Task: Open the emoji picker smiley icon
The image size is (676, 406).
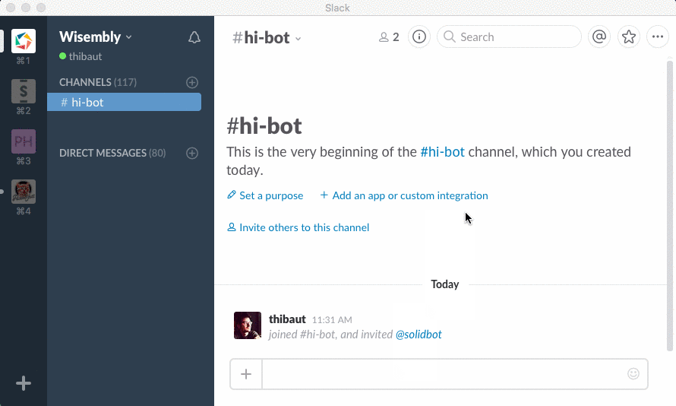Action: [633, 373]
